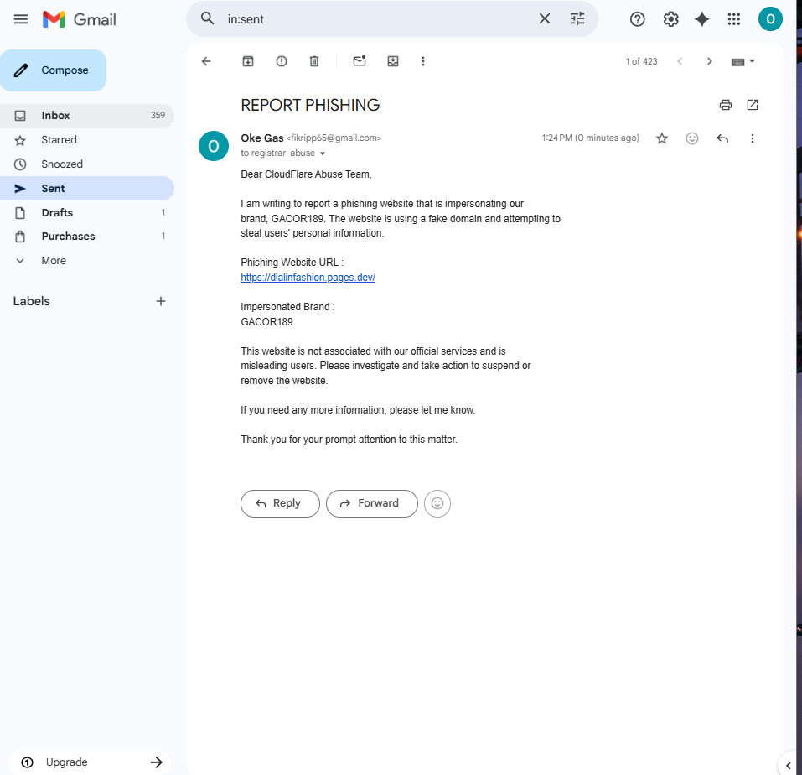Click Compose to write new email
This screenshot has width=802, height=775.
[x=53, y=70]
